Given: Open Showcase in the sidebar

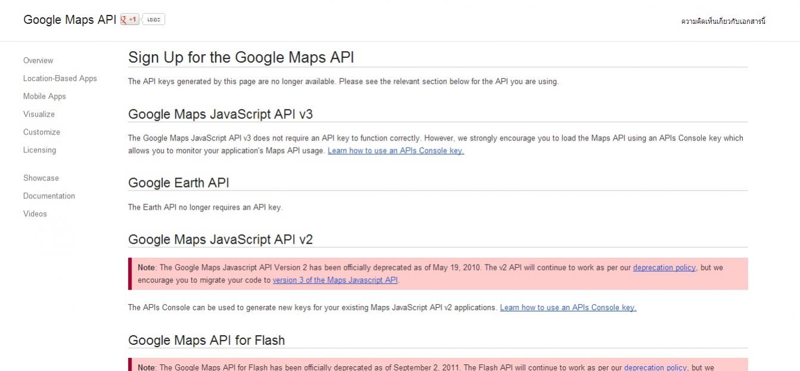Looking at the screenshot, I should pos(41,178).
